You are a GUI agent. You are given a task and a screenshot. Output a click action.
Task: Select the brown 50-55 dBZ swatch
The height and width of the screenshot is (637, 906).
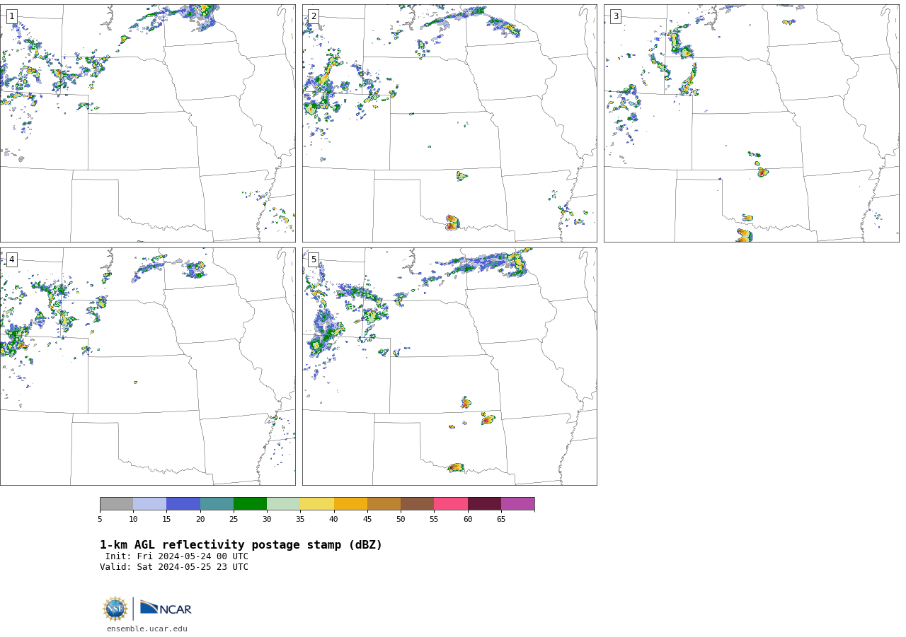417,503
